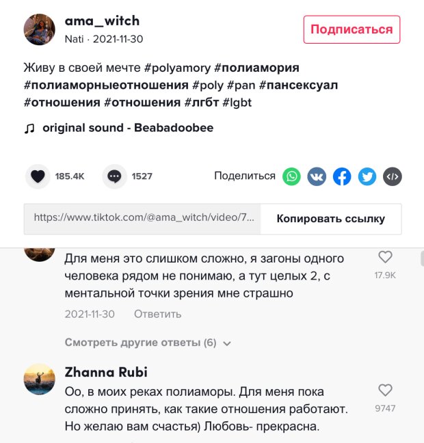Open ama_witch profile avatar
The image size is (424, 443).
coord(40,29)
